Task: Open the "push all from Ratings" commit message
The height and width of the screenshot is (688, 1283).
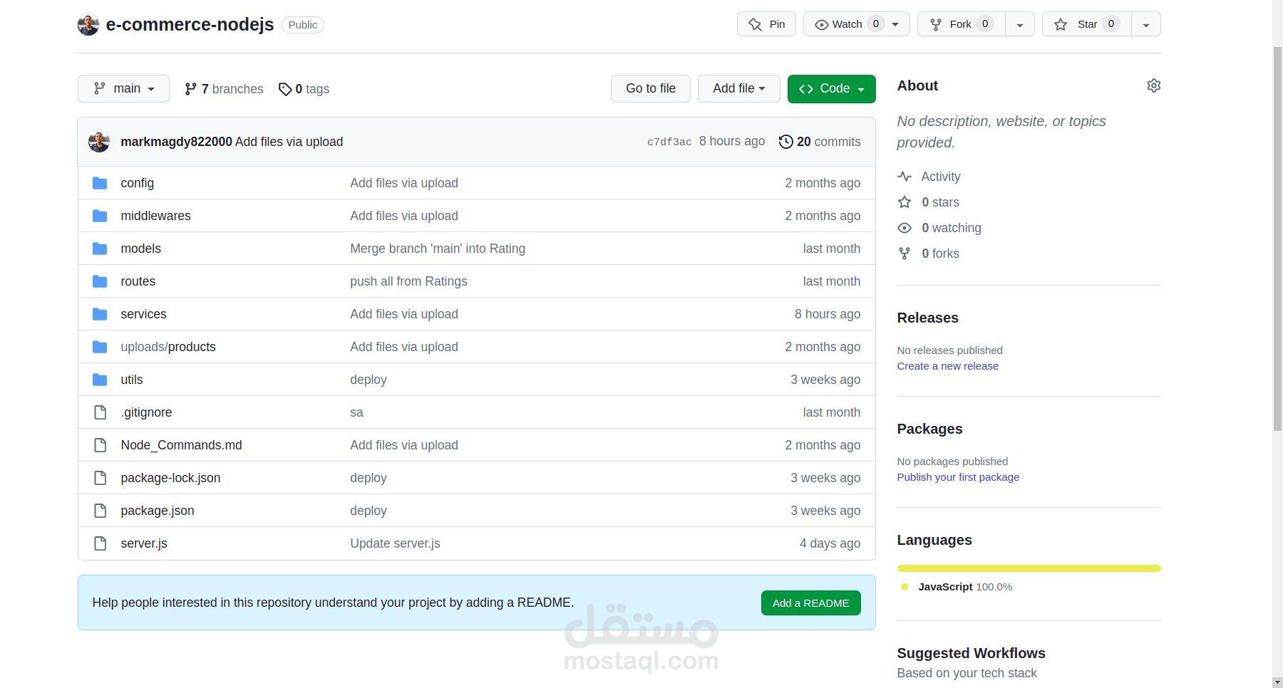Action: 408,281
